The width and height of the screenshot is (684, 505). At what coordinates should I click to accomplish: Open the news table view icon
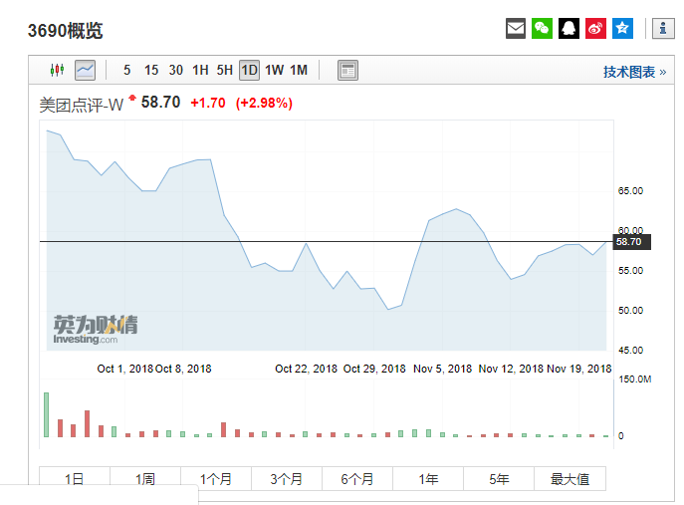click(x=347, y=70)
